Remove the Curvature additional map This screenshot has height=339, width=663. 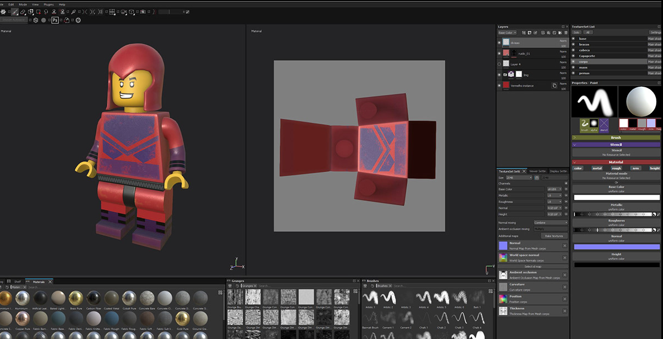[565, 287]
